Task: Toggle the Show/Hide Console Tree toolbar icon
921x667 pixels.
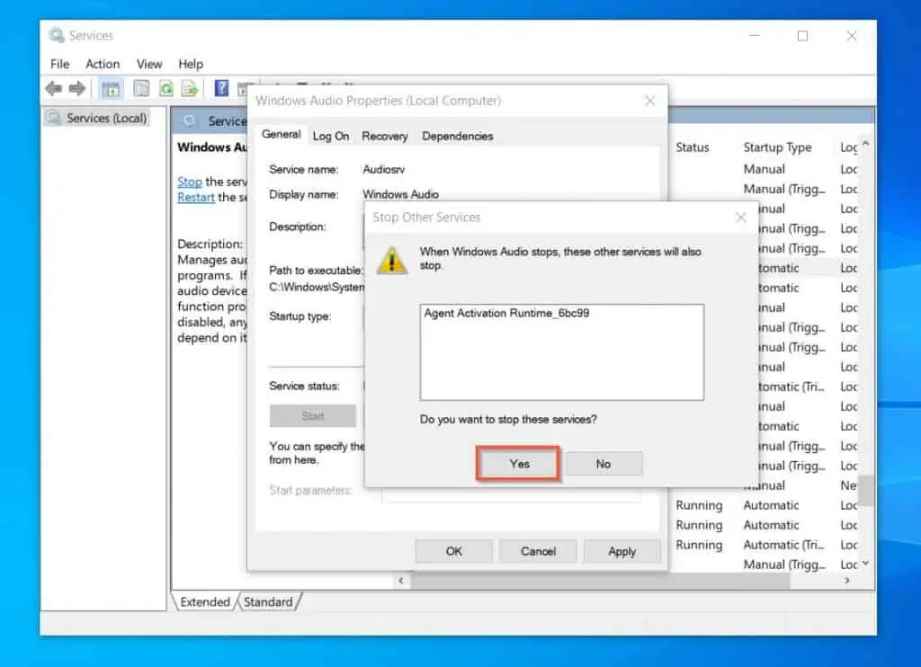Action: coord(111,89)
